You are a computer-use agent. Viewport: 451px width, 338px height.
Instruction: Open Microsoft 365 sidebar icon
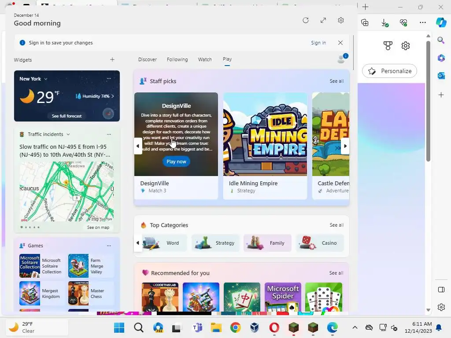pyautogui.click(x=441, y=58)
